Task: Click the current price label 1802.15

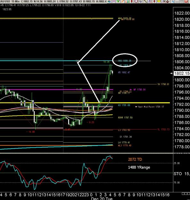Action: click(x=182, y=74)
